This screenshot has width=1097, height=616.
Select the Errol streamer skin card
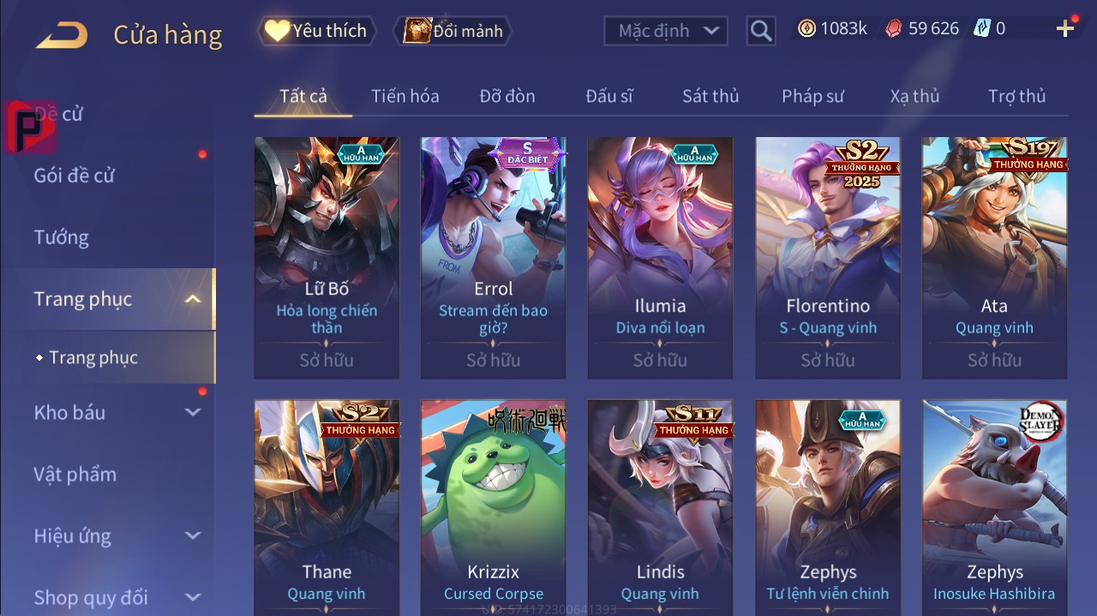click(x=494, y=258)
